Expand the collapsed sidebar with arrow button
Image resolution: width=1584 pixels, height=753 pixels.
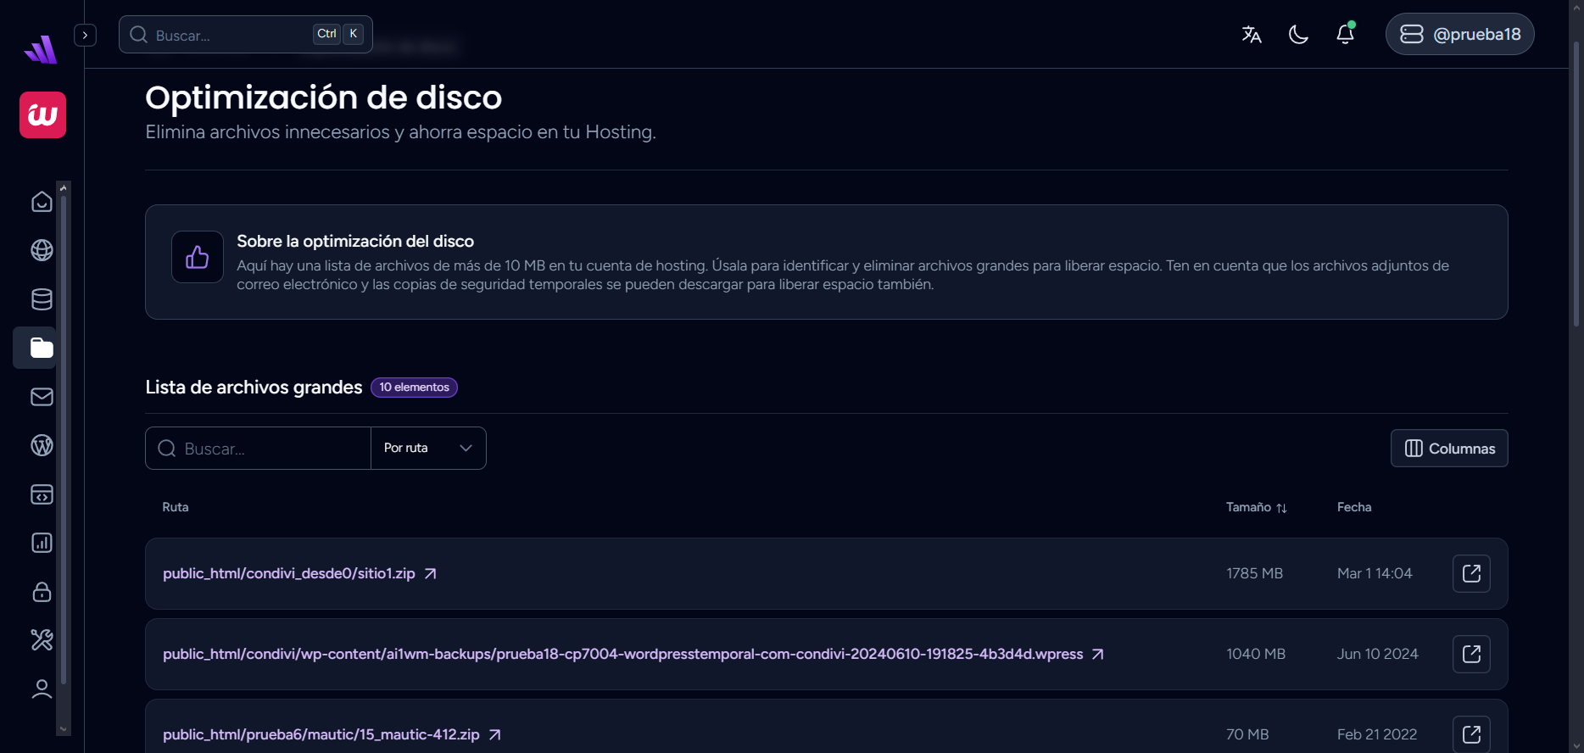tap(85, 35)
